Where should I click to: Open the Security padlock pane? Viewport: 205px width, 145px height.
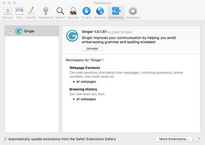pos(73,13)
